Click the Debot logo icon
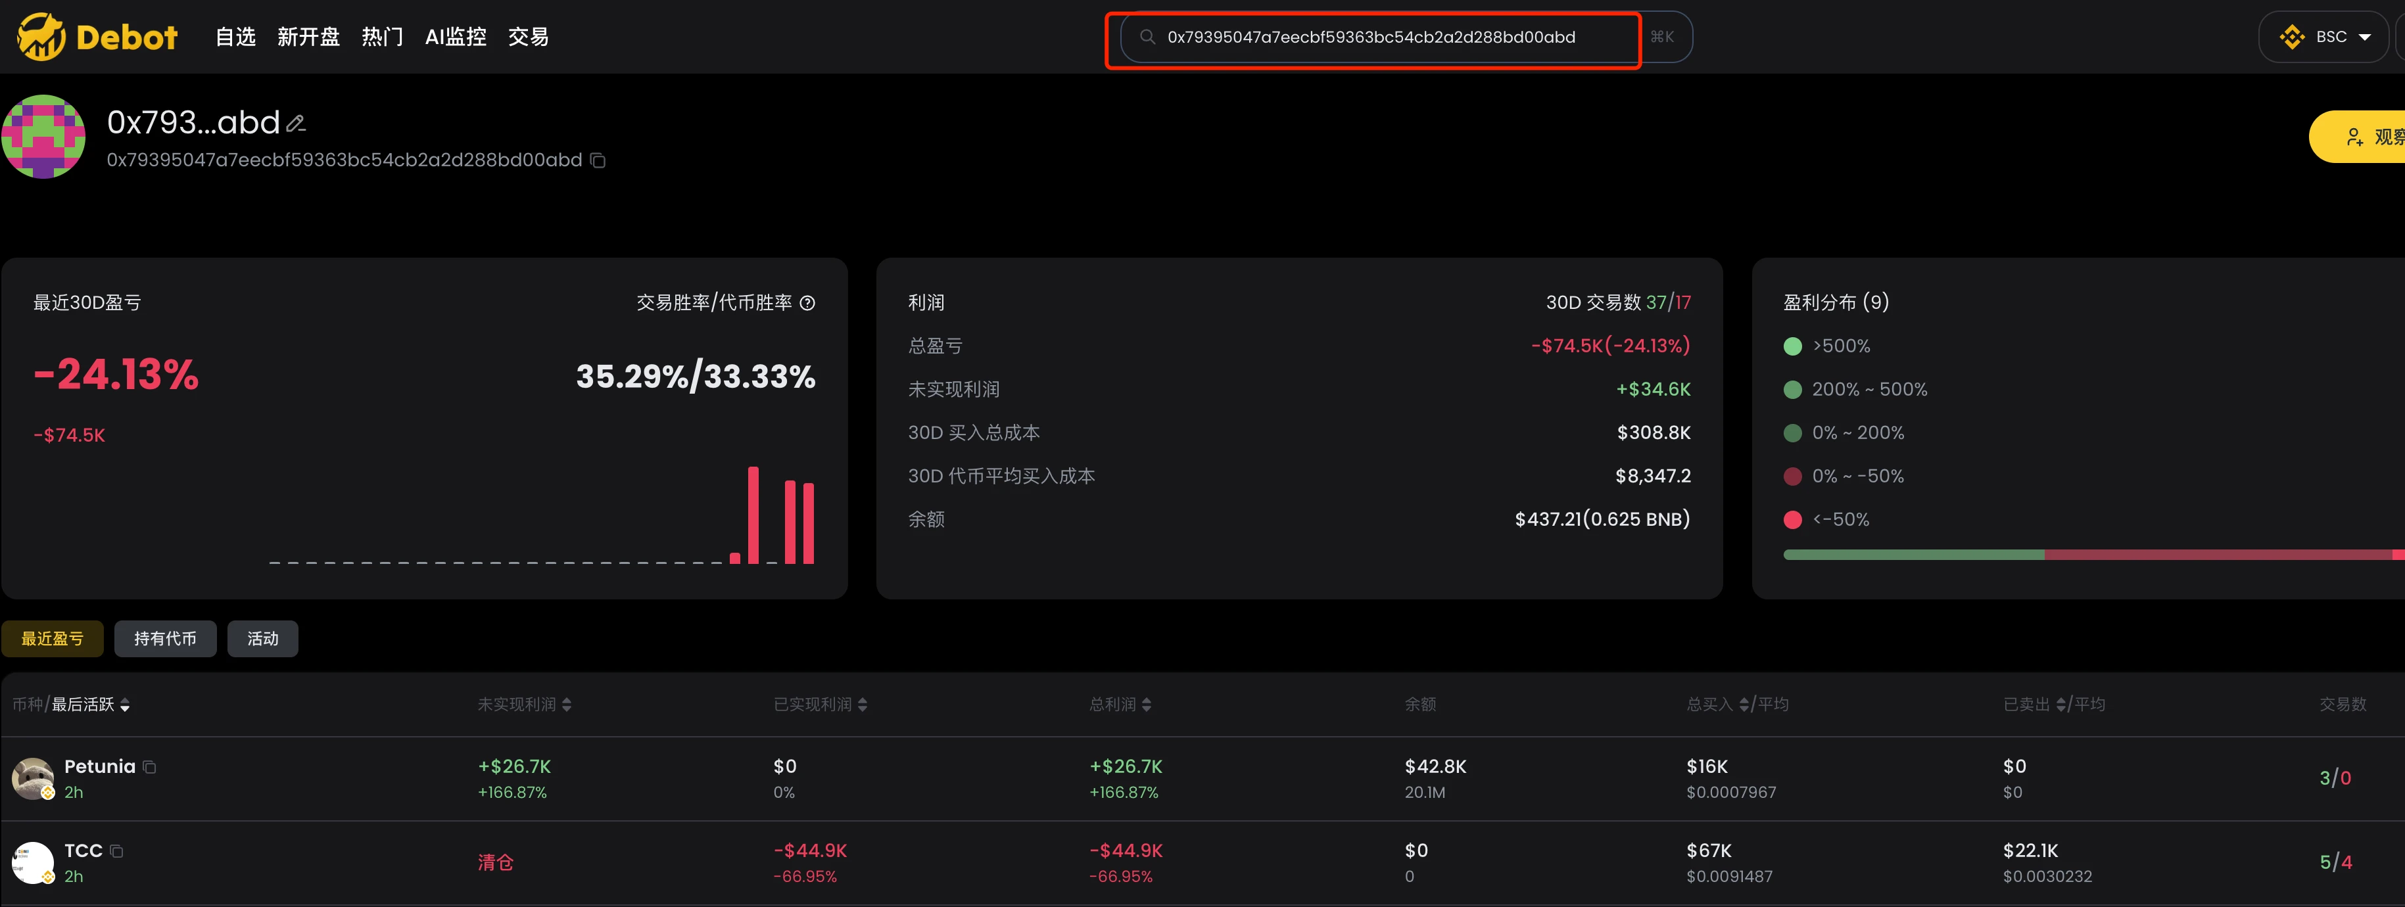This screenshot has width=2405, height=907. (41, 36)
